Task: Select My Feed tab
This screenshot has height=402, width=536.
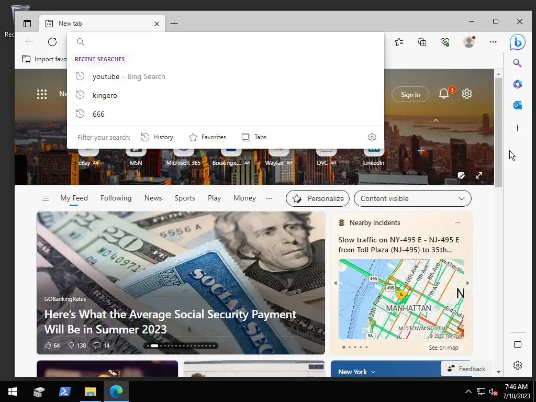Action: point(74,198)
